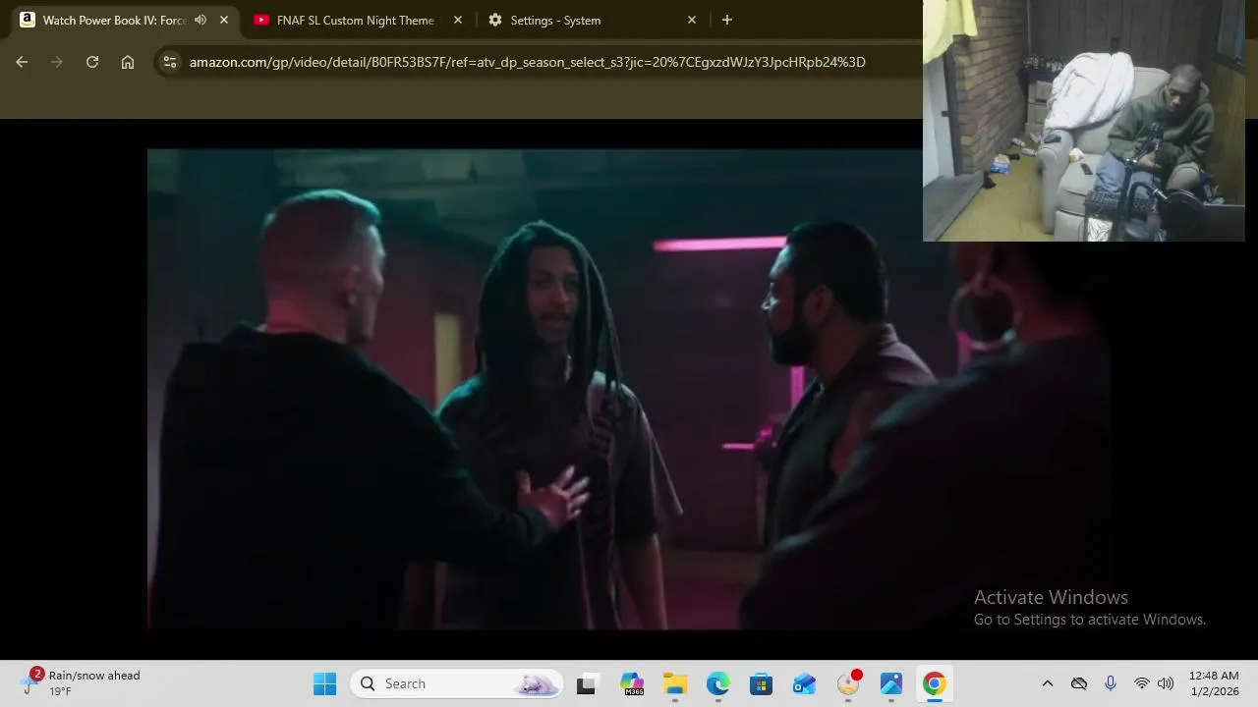Screen dimensions: 1258x707
Task: Open the Photos app from taskbar
Action: (891, 683)
